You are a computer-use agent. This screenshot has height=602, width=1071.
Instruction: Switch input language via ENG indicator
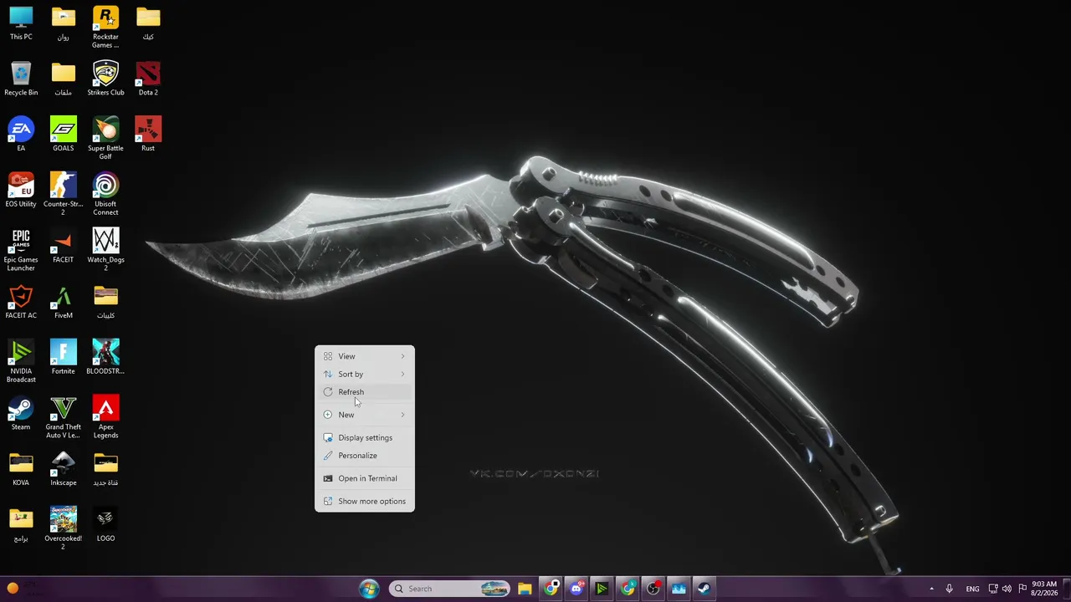(x=972, y=589)
